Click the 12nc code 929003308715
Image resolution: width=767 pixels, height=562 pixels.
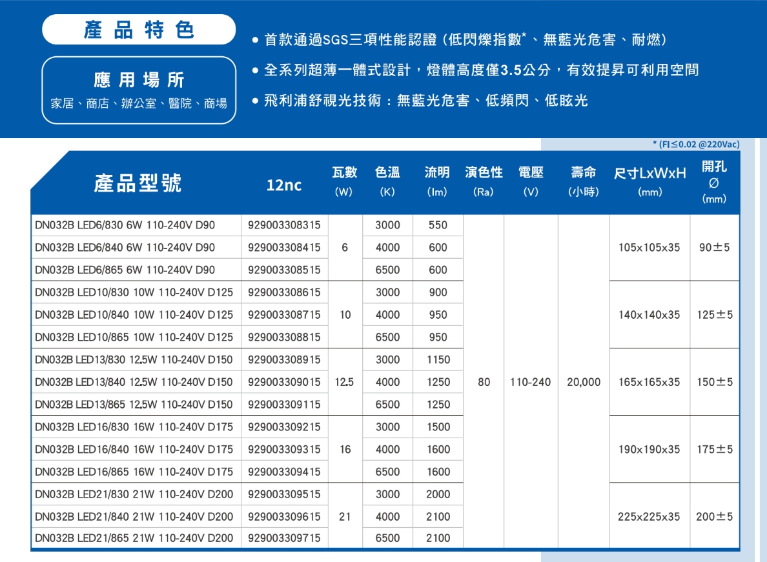284,315
